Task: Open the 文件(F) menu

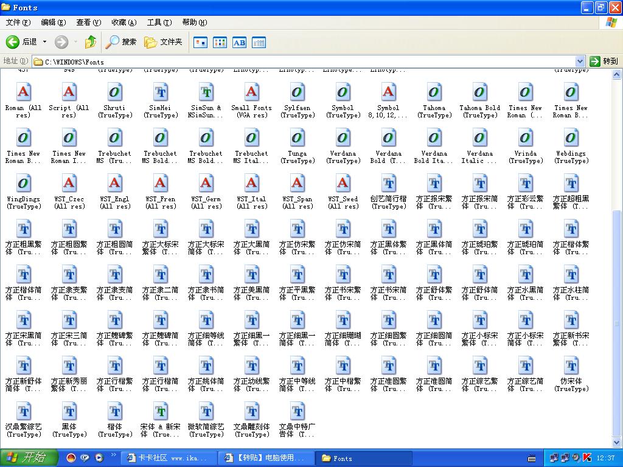Action: click(18, 22)
